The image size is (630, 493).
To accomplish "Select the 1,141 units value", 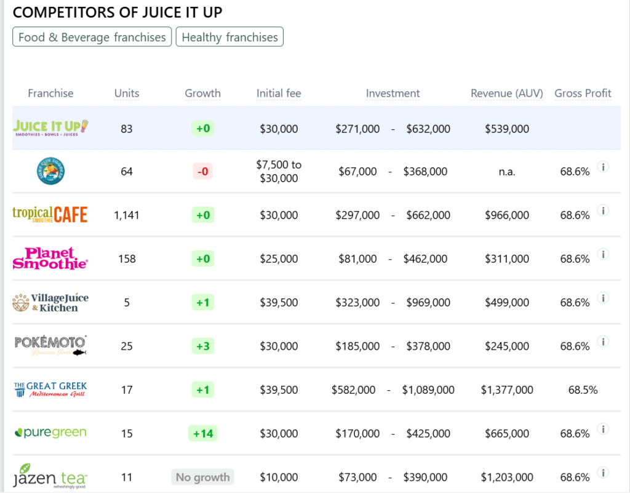I will point(127,215).
